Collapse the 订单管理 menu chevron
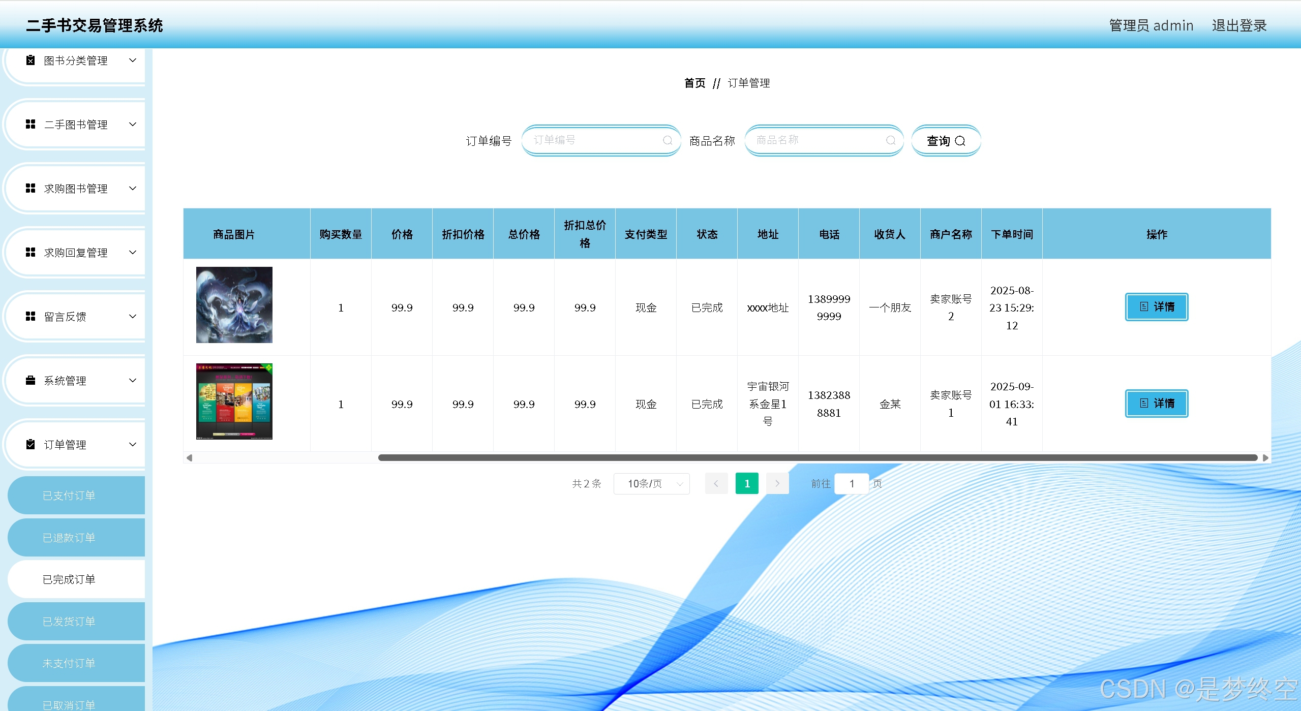Image resolution: width=1301 pixels, height=711 pixels. [x=133, y=444]
